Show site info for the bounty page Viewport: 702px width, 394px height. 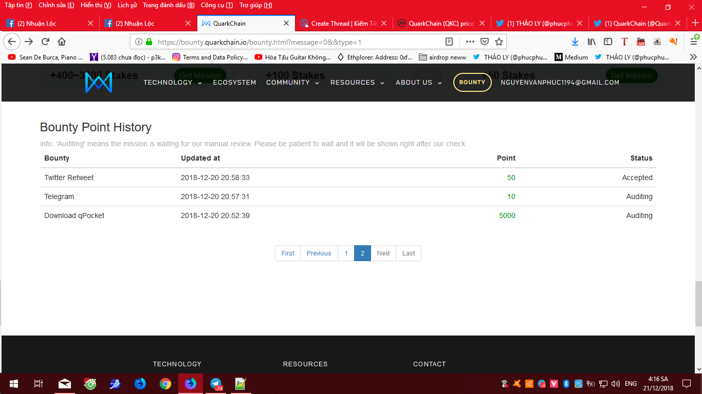(139, 42)
